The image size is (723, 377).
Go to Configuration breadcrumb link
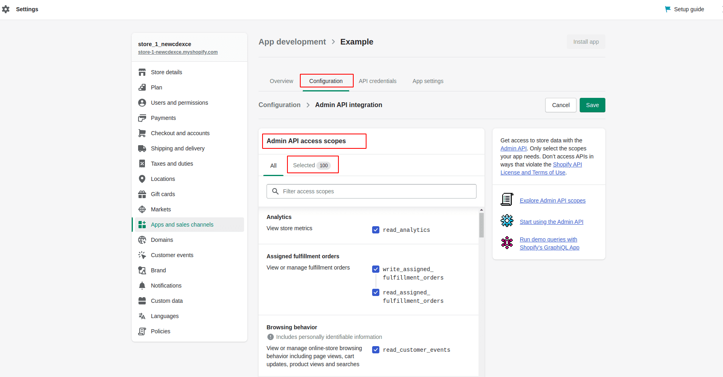point(279,105)
